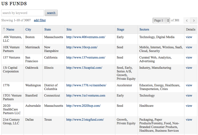Viewport: 198px width, 135px height.
Task: Sort table by City column header
Action: pyautogui.click(x=28, y=30)
